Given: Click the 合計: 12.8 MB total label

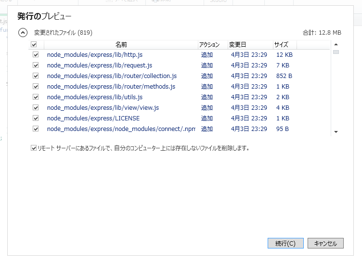Looking at the screenshot, I should (322, 33).
